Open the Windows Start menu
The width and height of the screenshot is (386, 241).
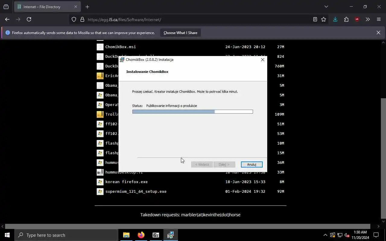[7, 235]
